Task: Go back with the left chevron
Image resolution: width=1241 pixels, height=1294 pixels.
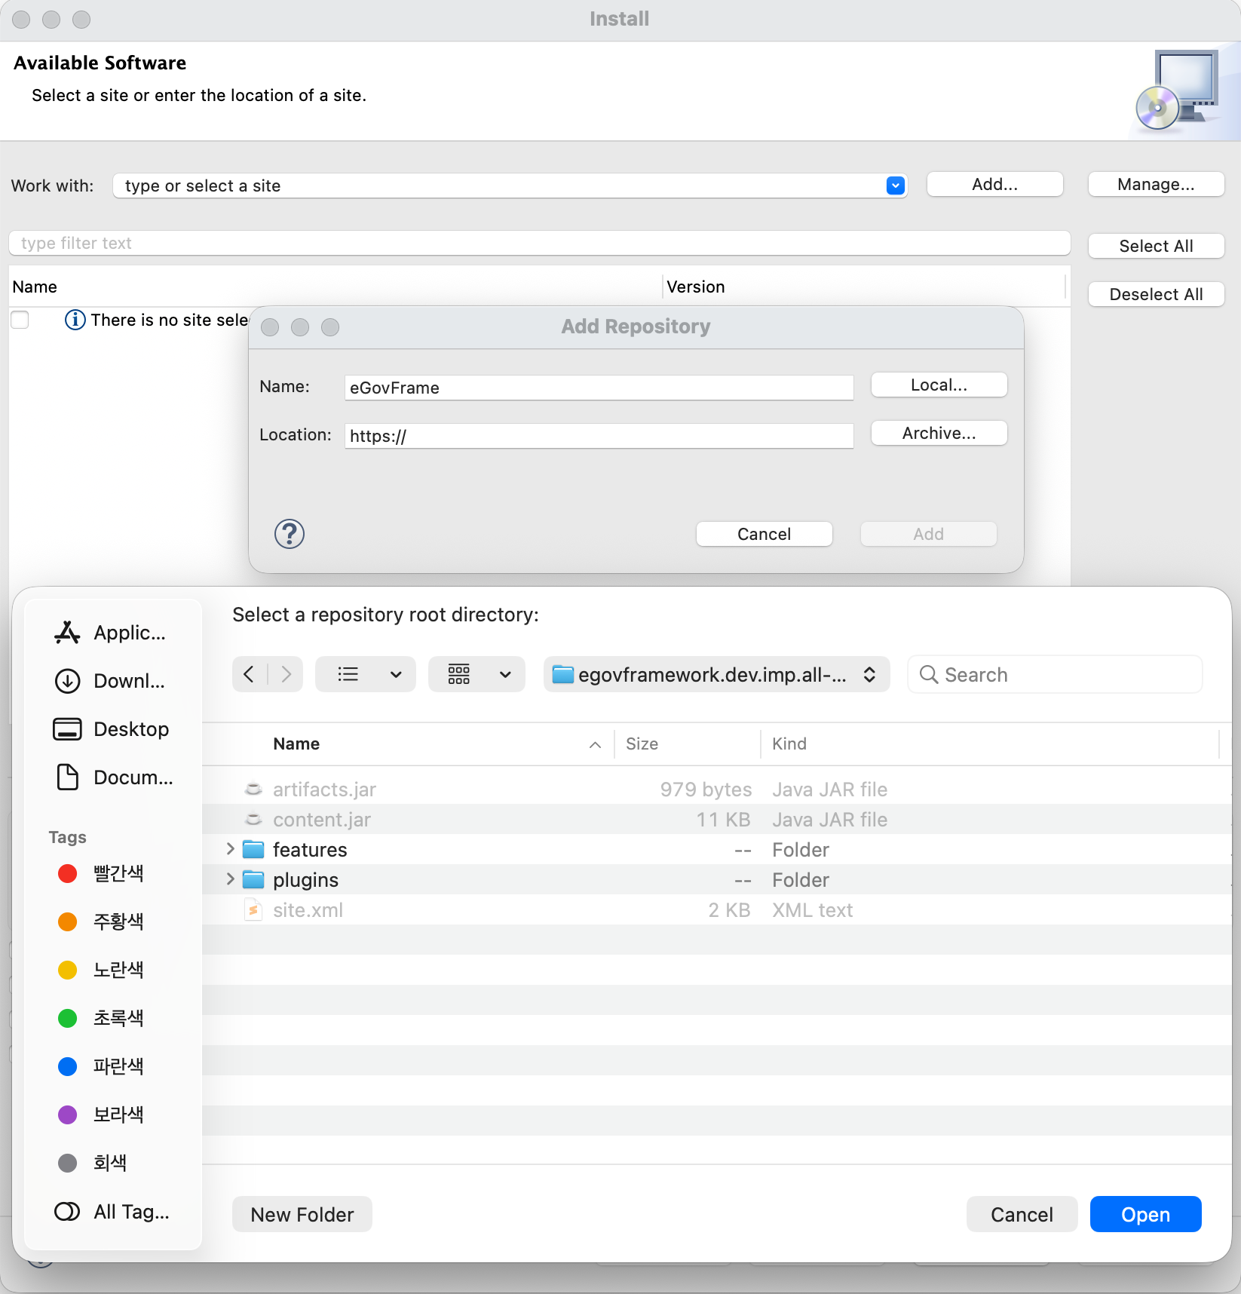Action: pyautogui.click(x=250, y=674)
